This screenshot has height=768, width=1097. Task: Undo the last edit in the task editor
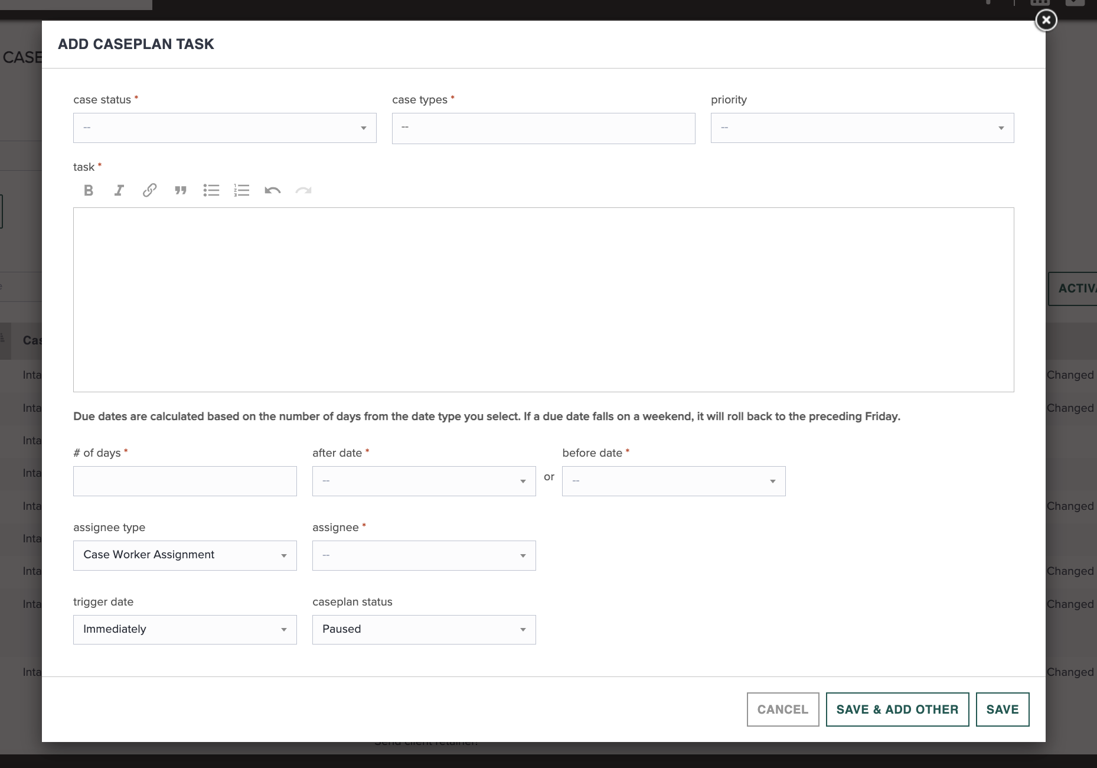tap(273, 190)
